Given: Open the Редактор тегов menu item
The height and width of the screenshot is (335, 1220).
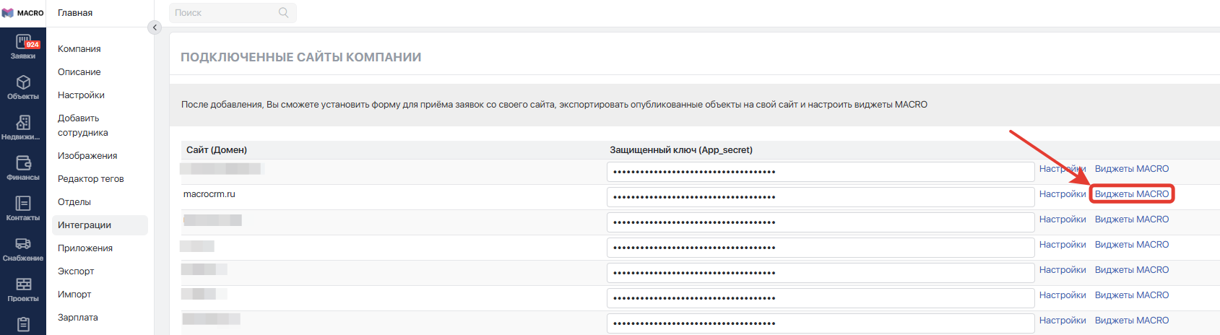Looking at the screenshot, I should point(91,179).
